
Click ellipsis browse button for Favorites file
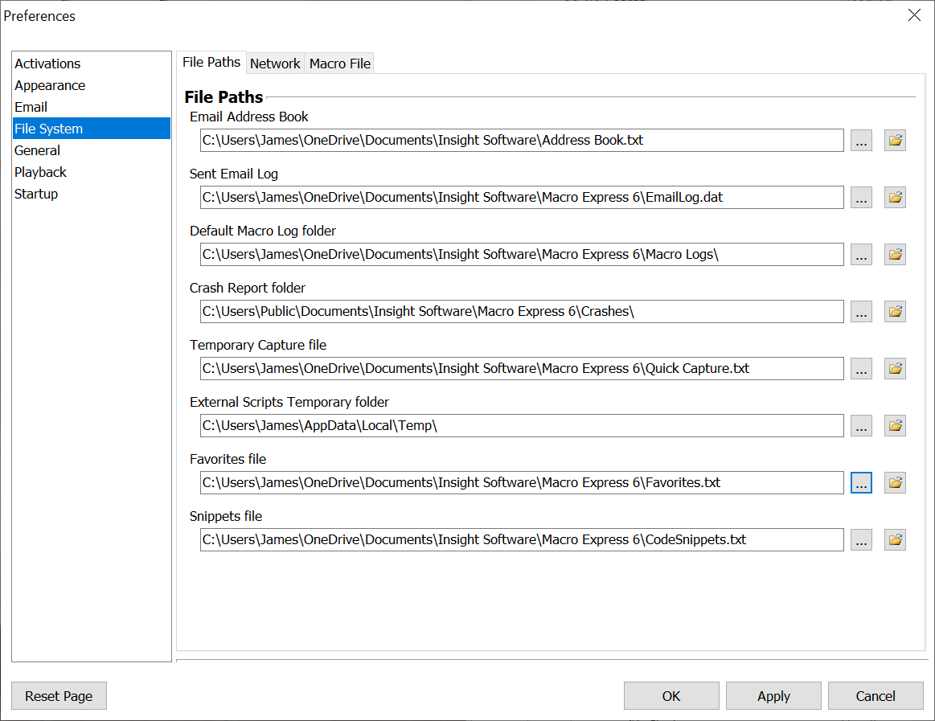tap(861, 483)
